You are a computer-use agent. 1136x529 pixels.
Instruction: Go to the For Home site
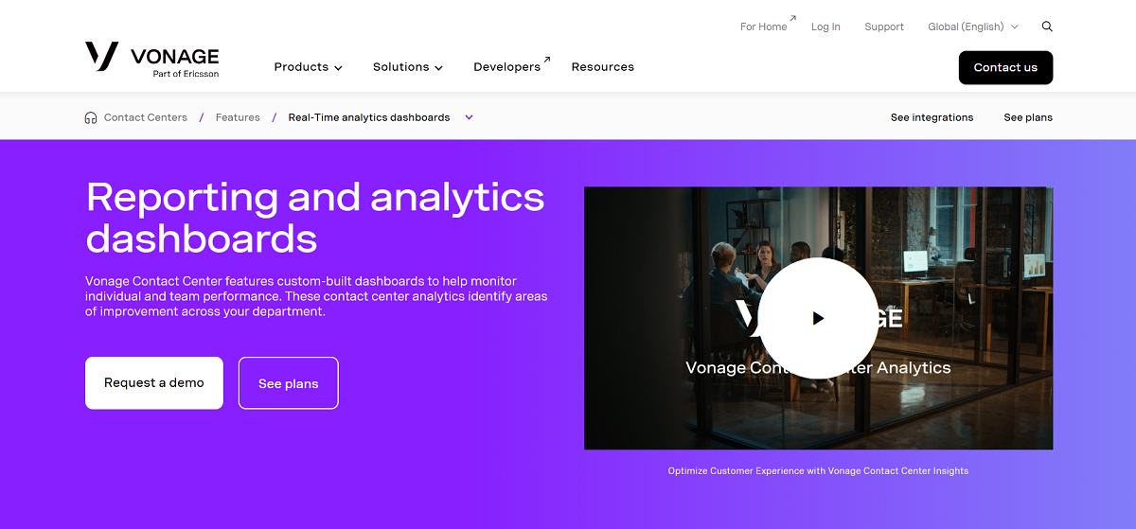click(768, 26)
